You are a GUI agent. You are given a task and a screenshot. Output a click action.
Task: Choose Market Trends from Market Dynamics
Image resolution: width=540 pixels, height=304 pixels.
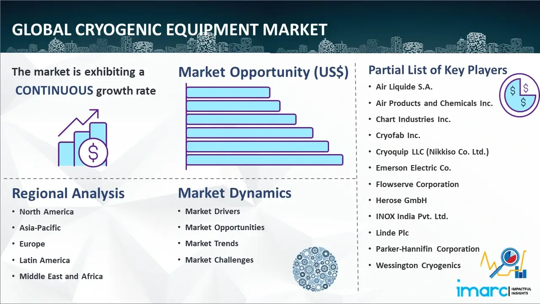[x=212, y=244]
